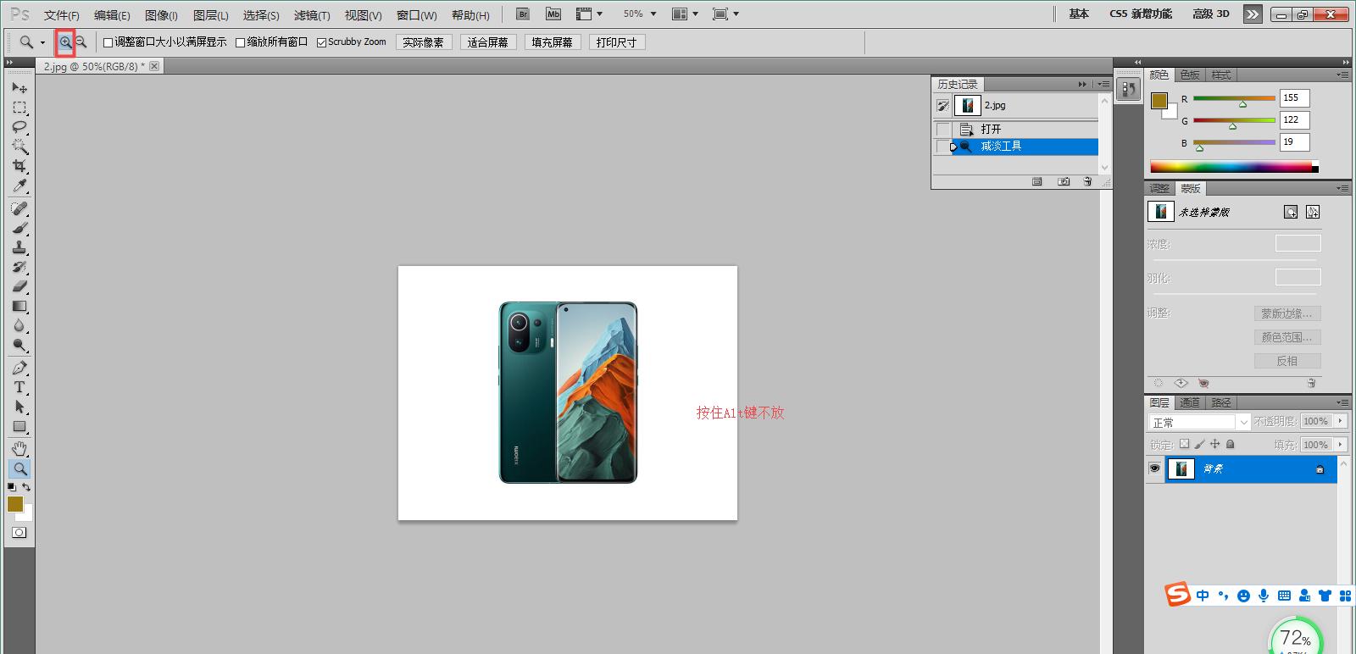Screen dimensions: 1356x654
Task: Toggle 缩放所有窗口 checkbox
Action: (x=241, y=42)
